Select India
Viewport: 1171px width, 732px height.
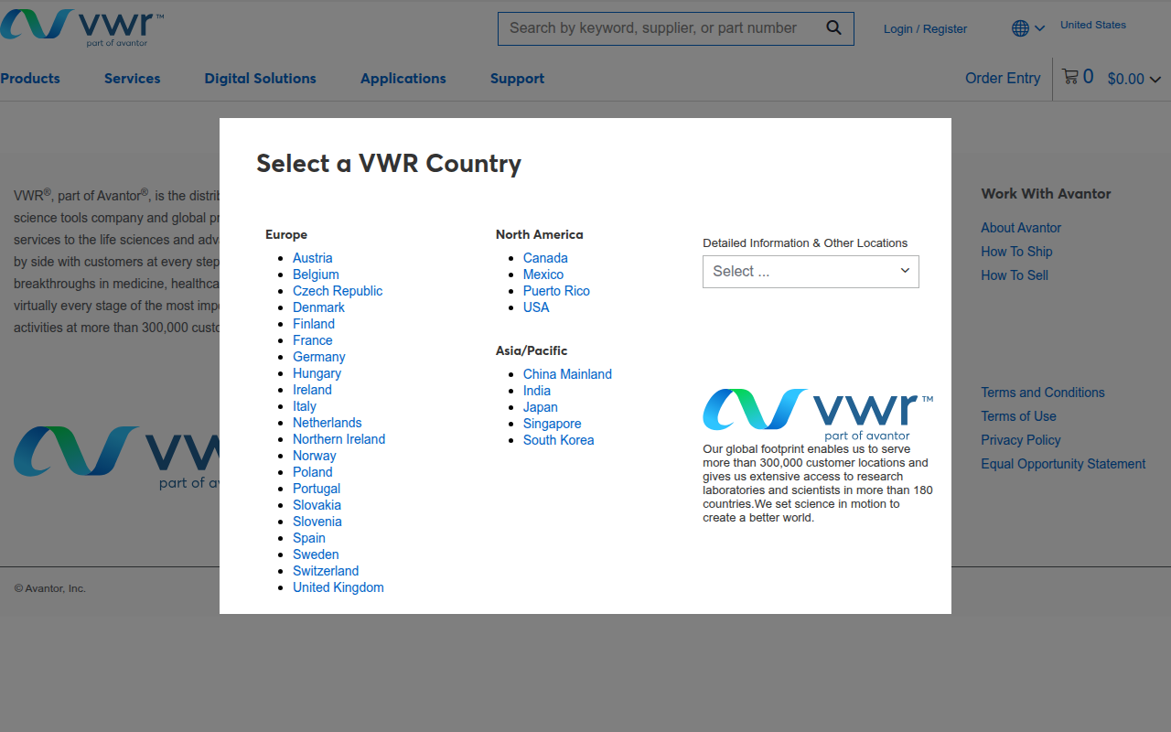tap(537, 391)
